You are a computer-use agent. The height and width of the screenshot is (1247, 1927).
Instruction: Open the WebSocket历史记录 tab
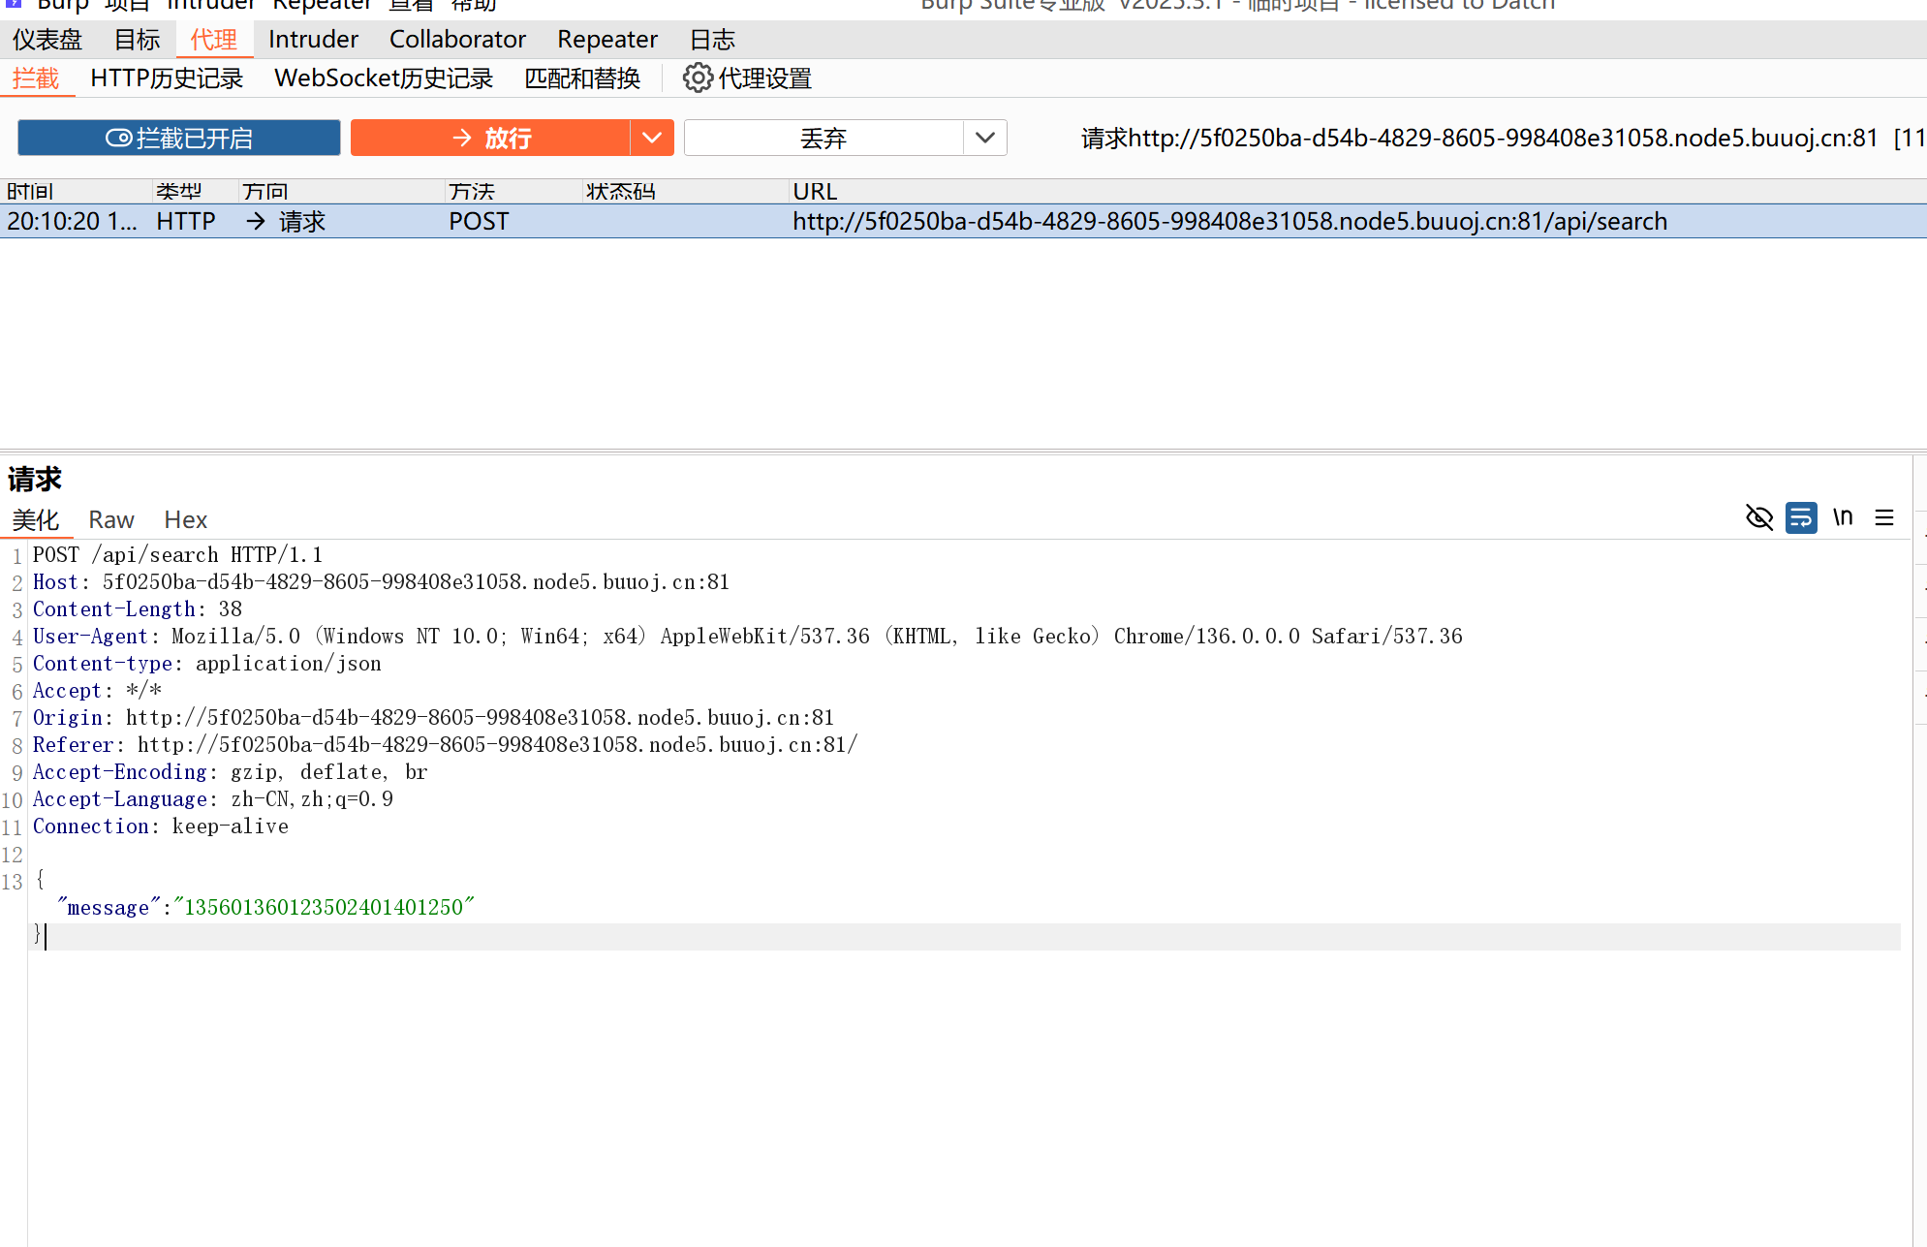(x=384, y=78)
